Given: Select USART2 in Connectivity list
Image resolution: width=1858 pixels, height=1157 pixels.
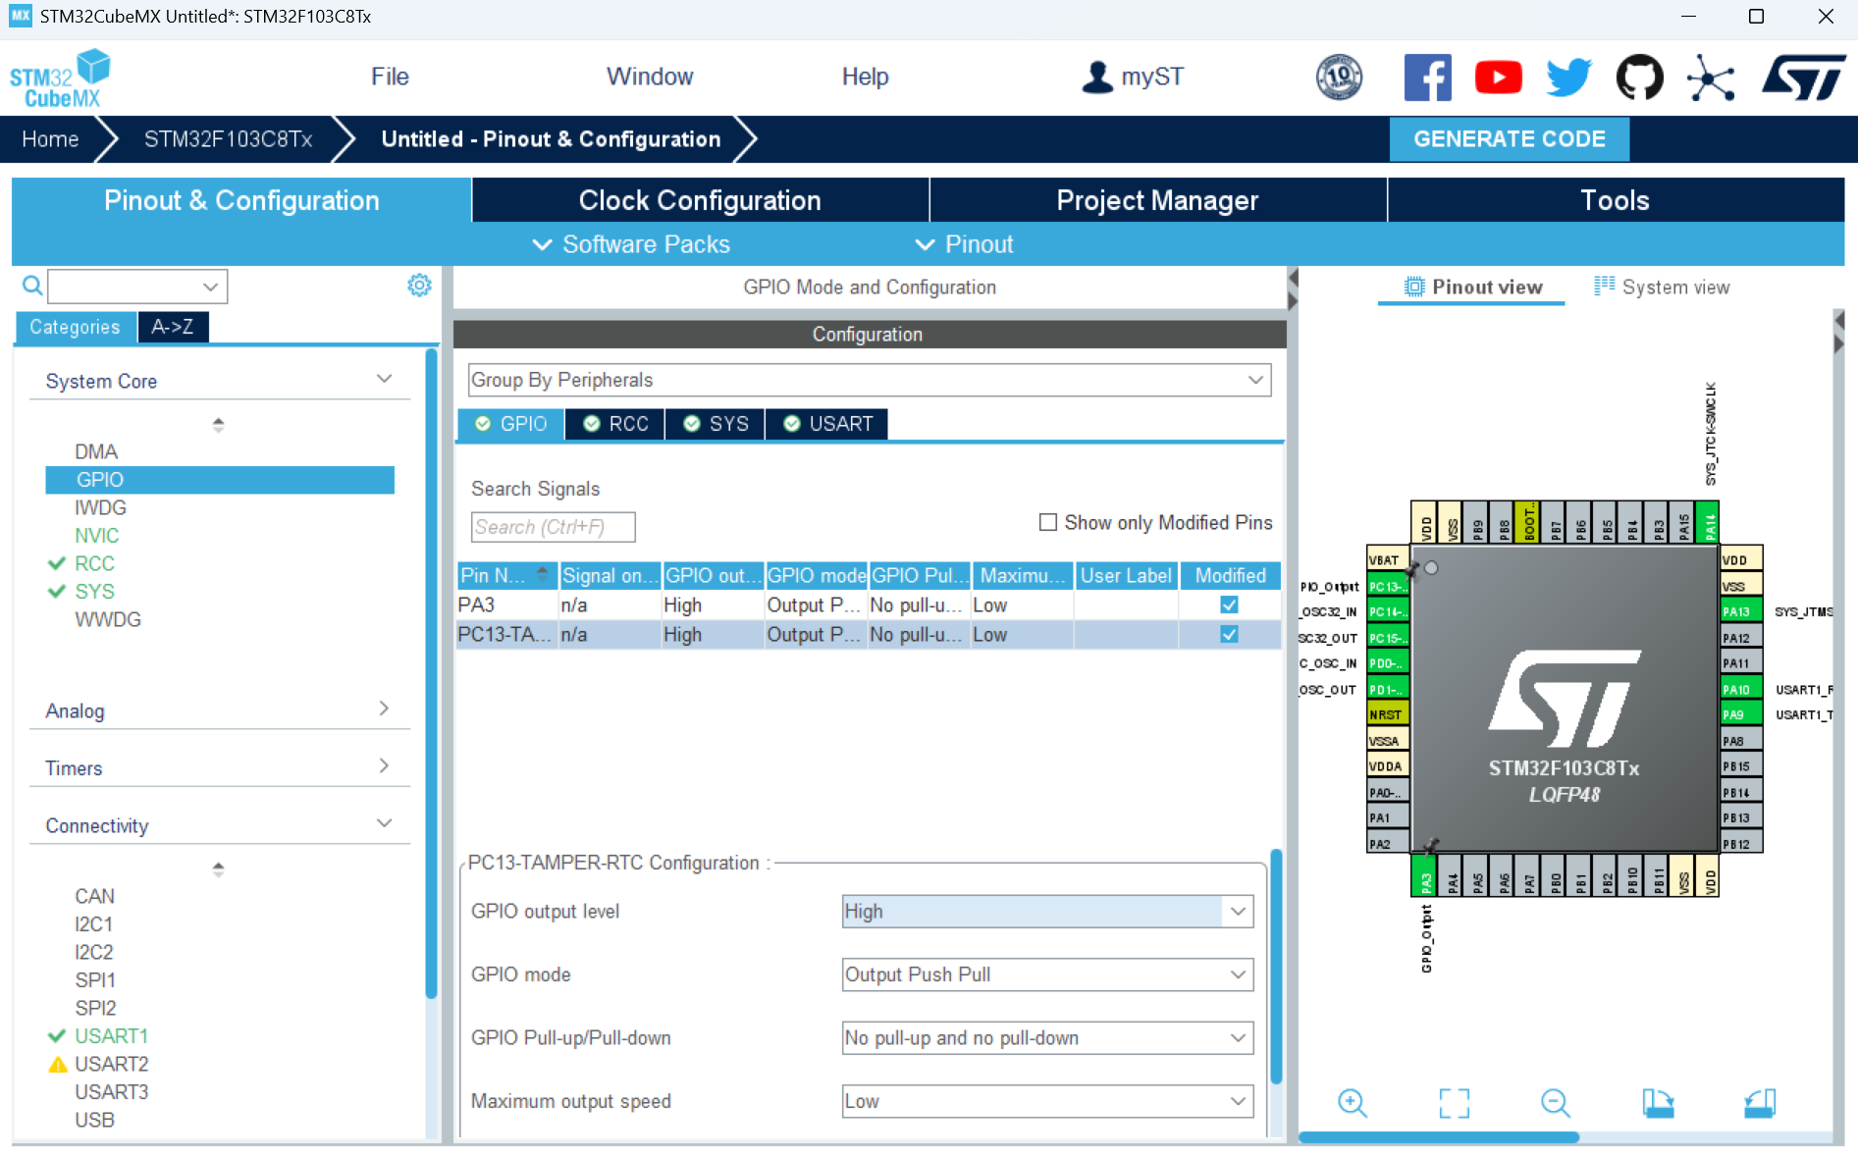Looking at the screenshot, I should pos(112,1064).
